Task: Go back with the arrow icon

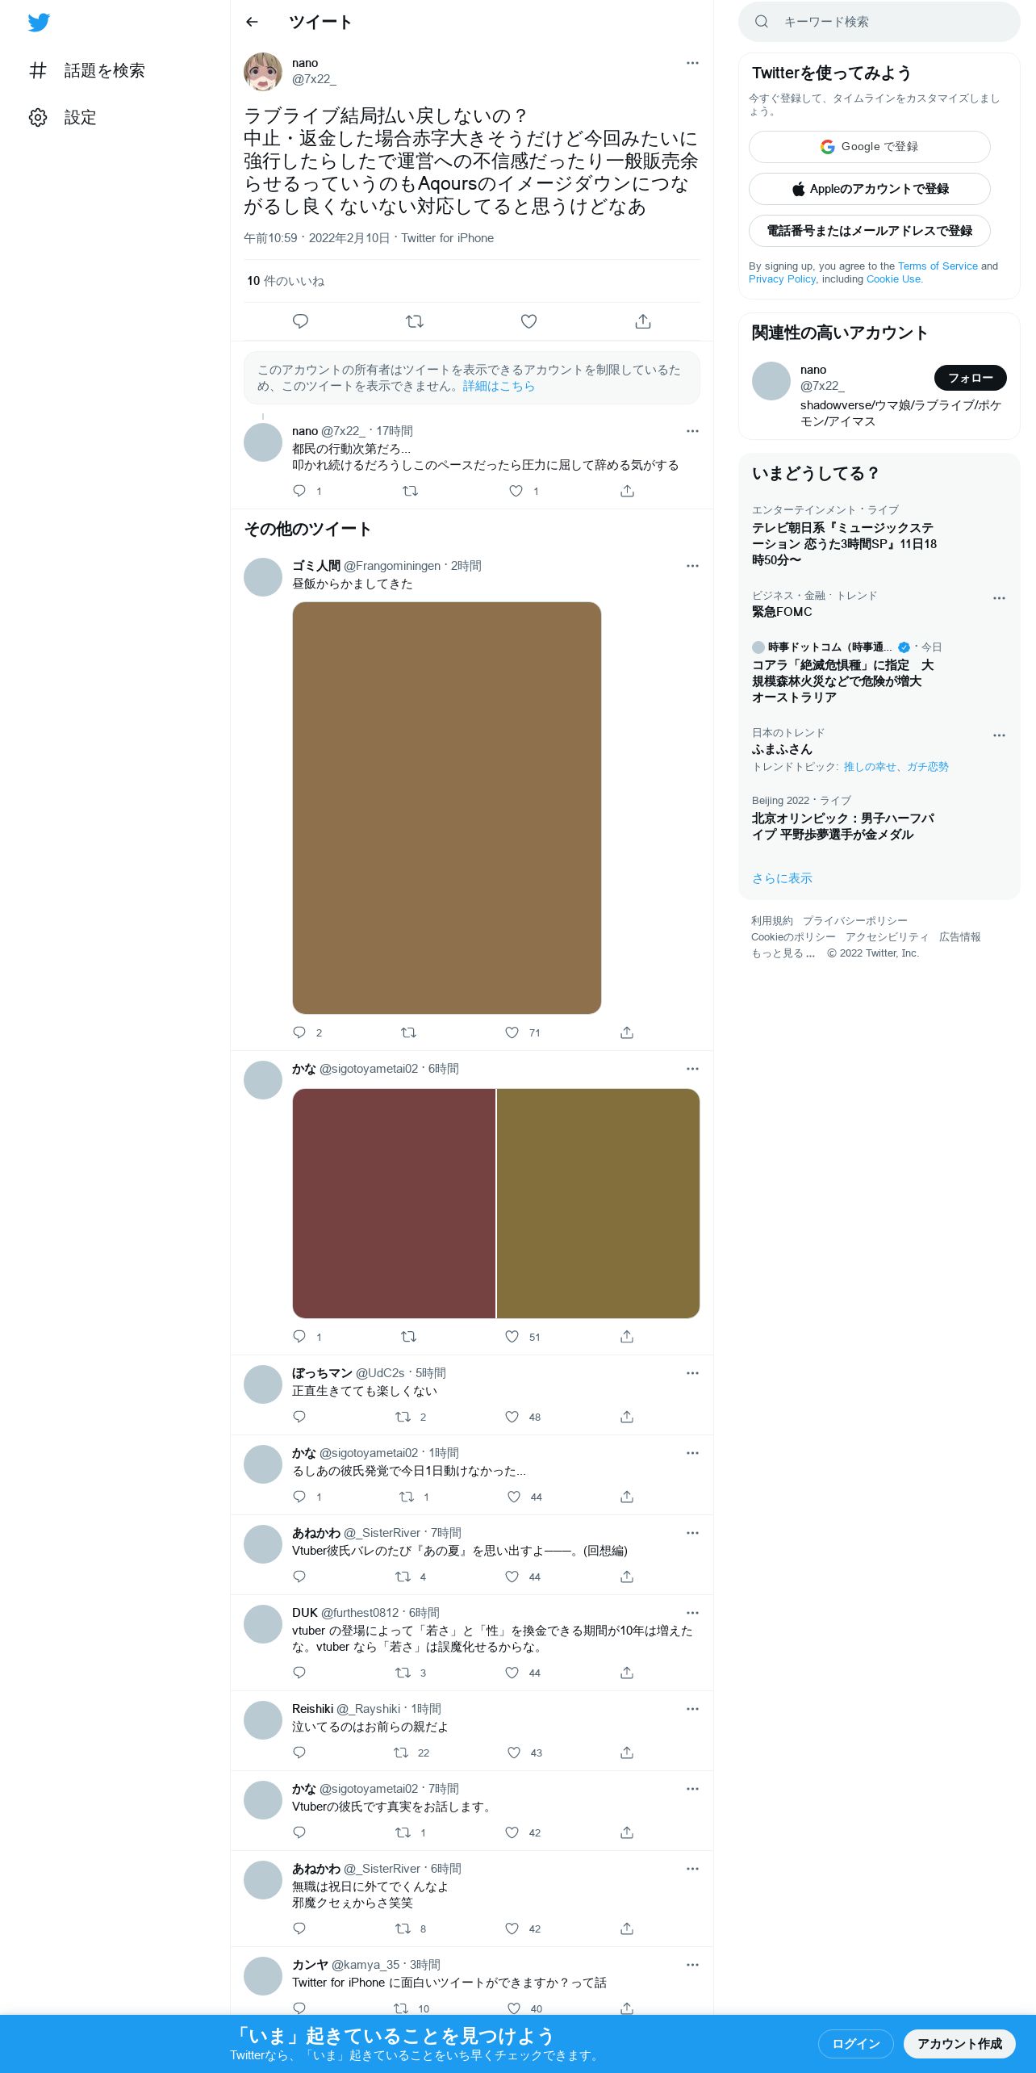Action: coord(252,22)
